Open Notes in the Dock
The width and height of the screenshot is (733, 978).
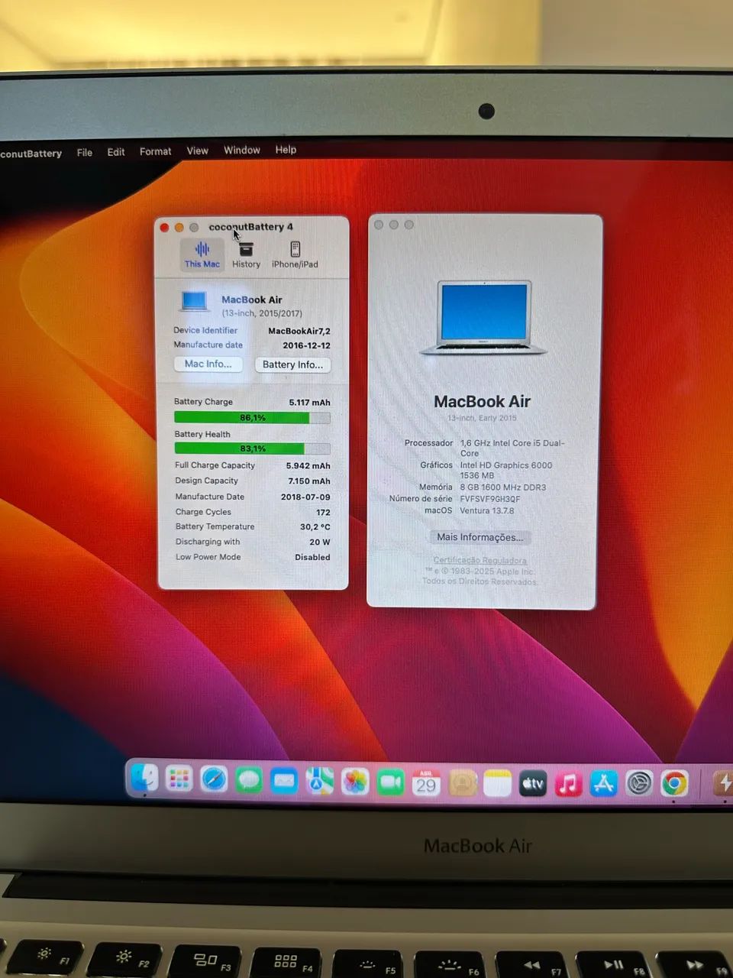click(x=497, y=783)
